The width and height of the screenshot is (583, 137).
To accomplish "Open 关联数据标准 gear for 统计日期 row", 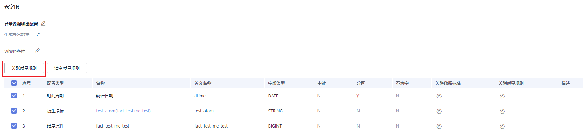I will [439, 96].
